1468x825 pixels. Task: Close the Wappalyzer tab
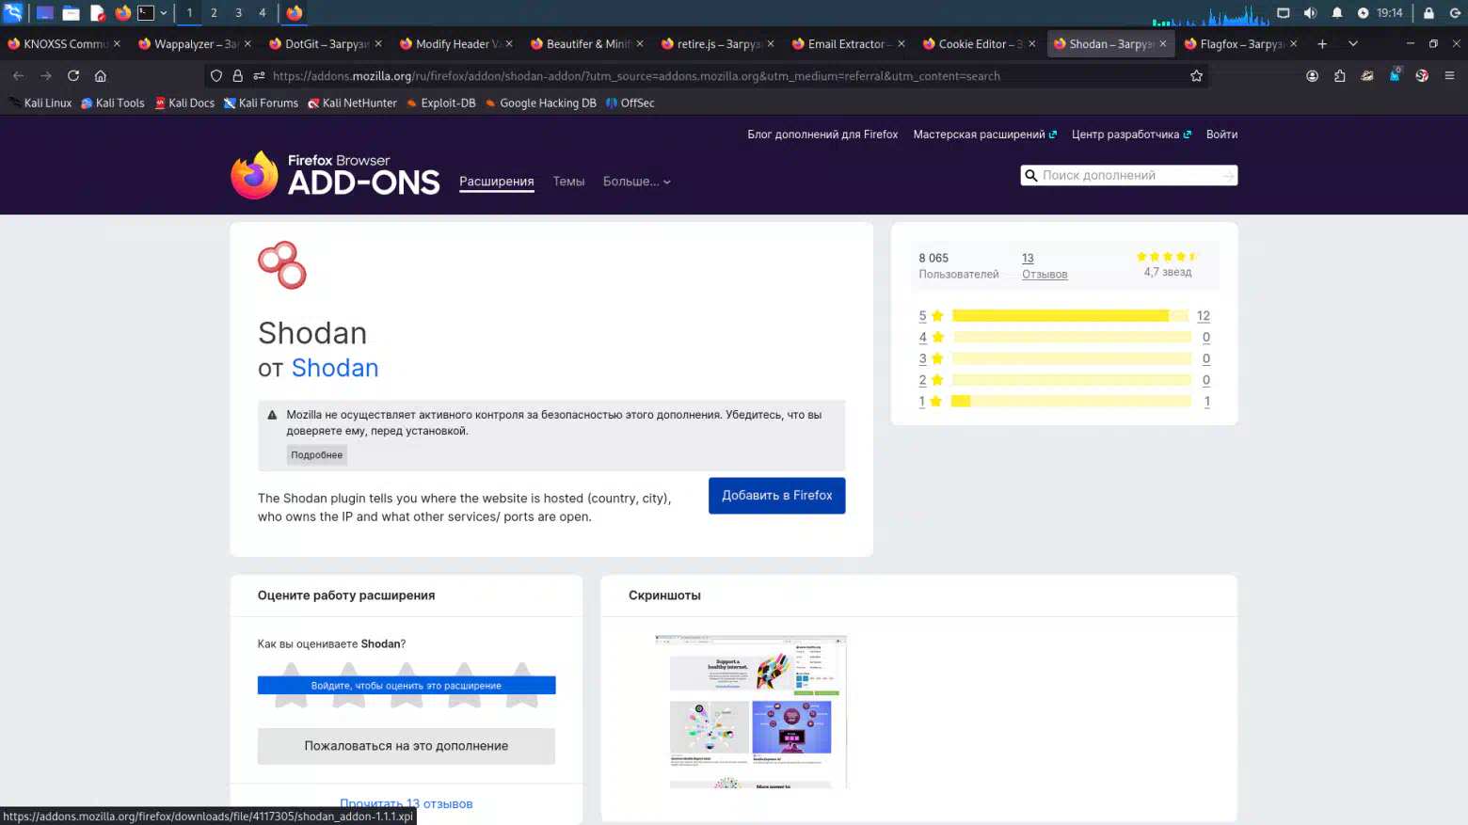(x=247, y=43)
